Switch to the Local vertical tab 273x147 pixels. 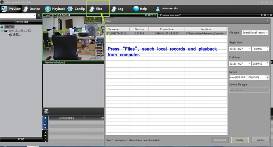tap(45, 136)
